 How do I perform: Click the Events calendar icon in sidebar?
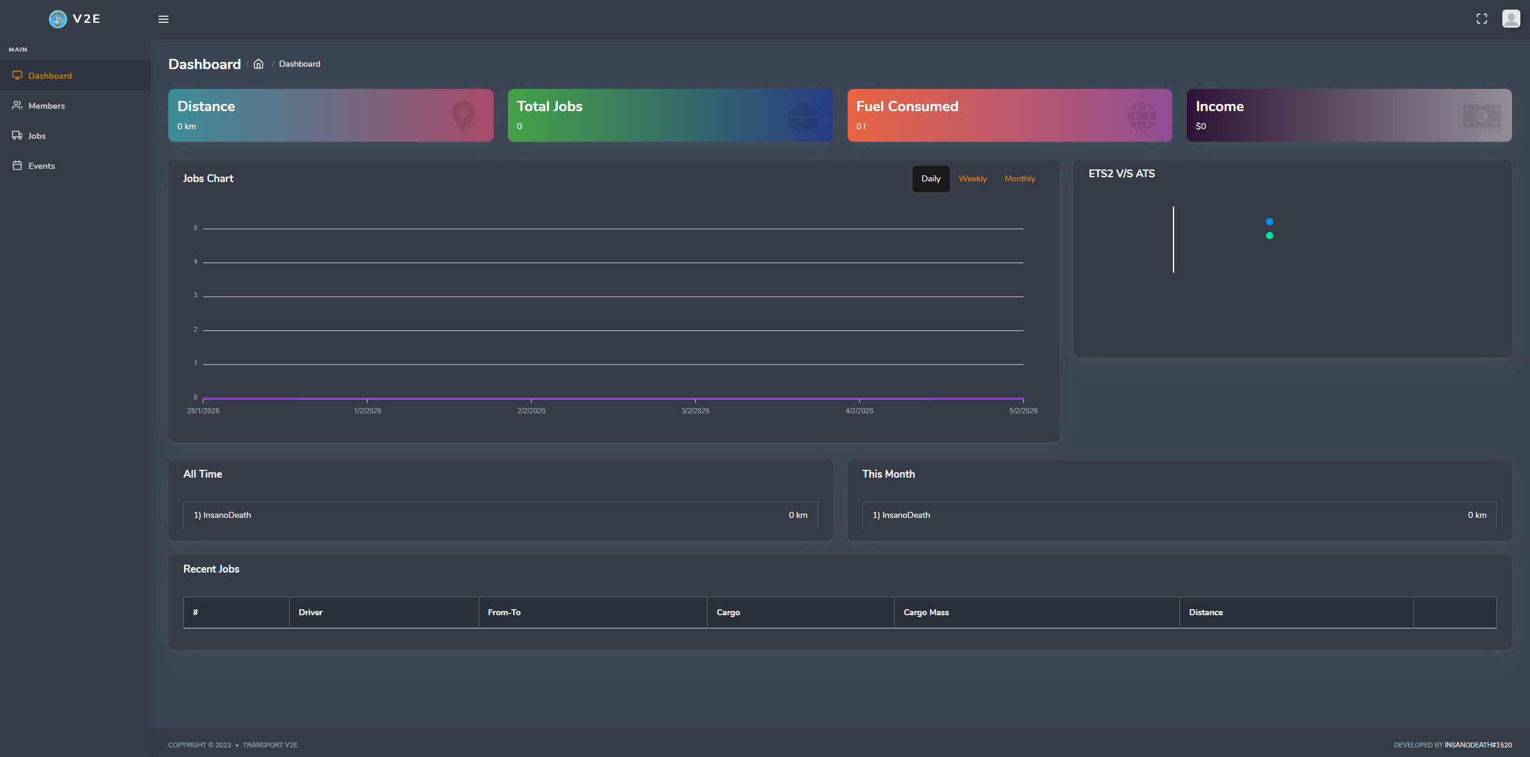click(x=17, y=166)
